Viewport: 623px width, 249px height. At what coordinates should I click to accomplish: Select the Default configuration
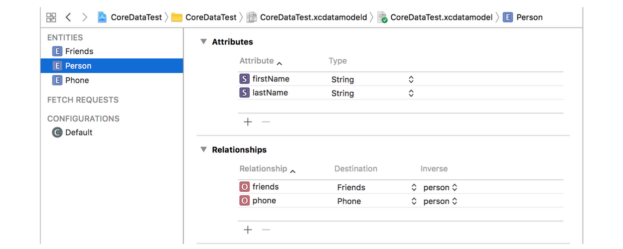click(78, 132)
